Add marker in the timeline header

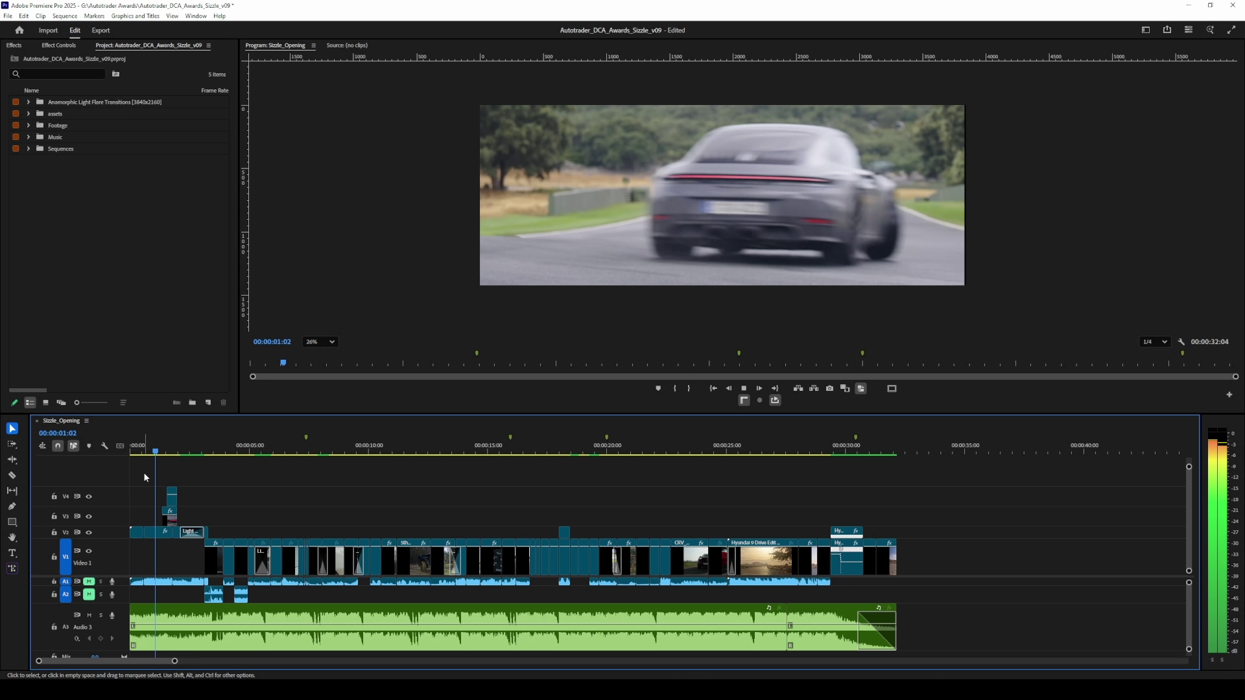pyautogui.click(x=89, y=446)
